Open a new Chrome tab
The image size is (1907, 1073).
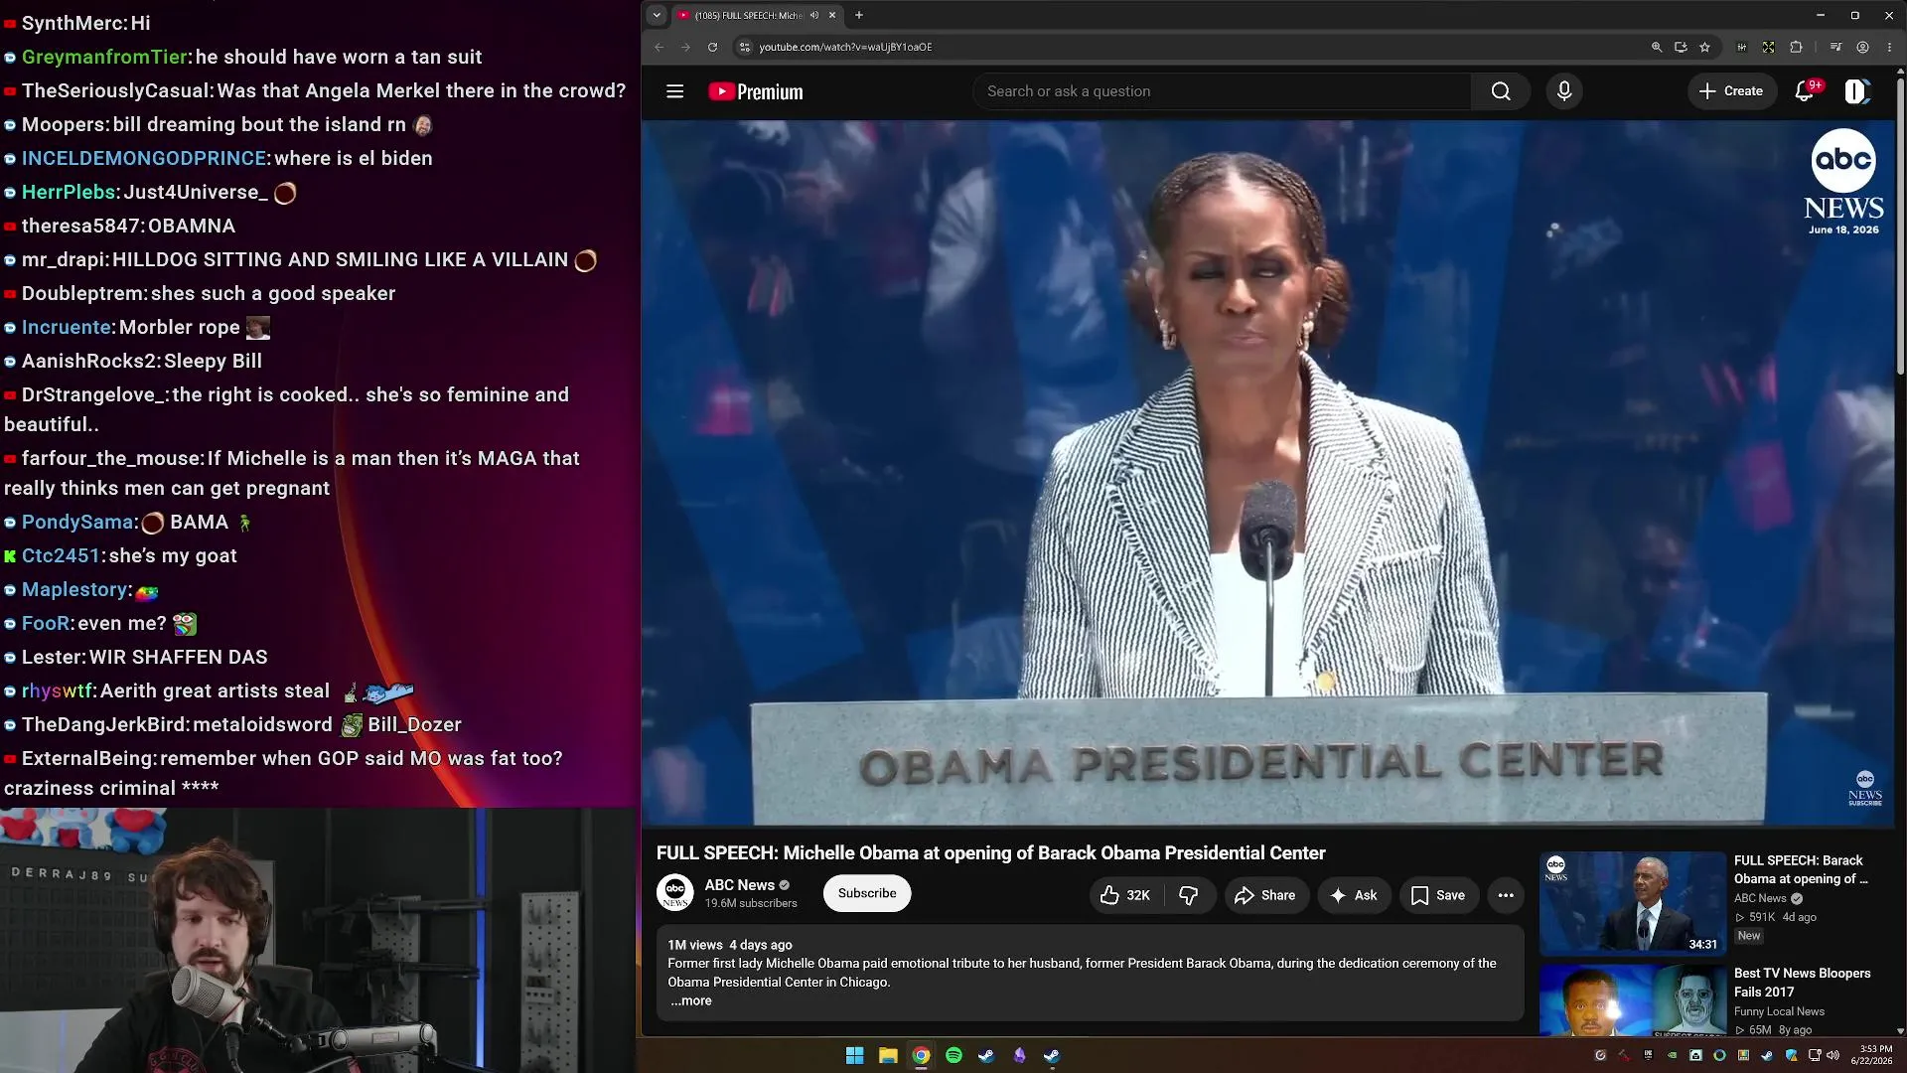[x=859, y=15]
